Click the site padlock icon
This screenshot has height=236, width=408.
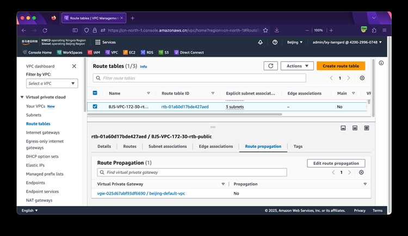click(x=95, y=30)
